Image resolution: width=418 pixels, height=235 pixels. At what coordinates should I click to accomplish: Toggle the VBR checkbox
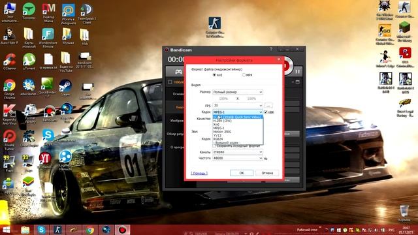coord(266,112)
